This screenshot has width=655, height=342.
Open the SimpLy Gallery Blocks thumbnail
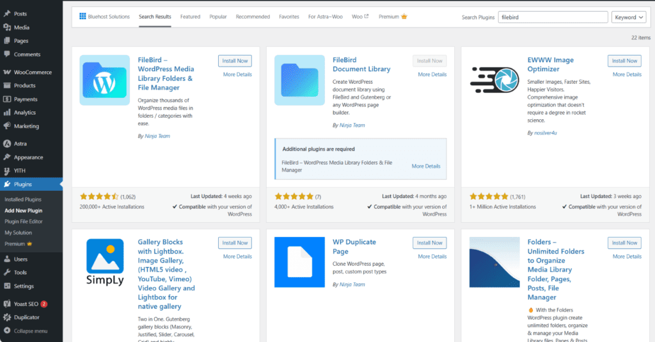coord(105,262)
